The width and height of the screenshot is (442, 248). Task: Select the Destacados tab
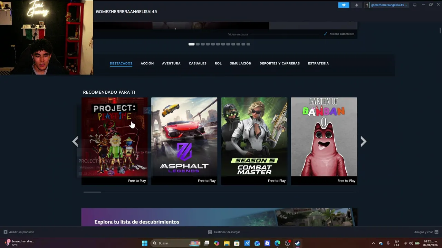121,63
